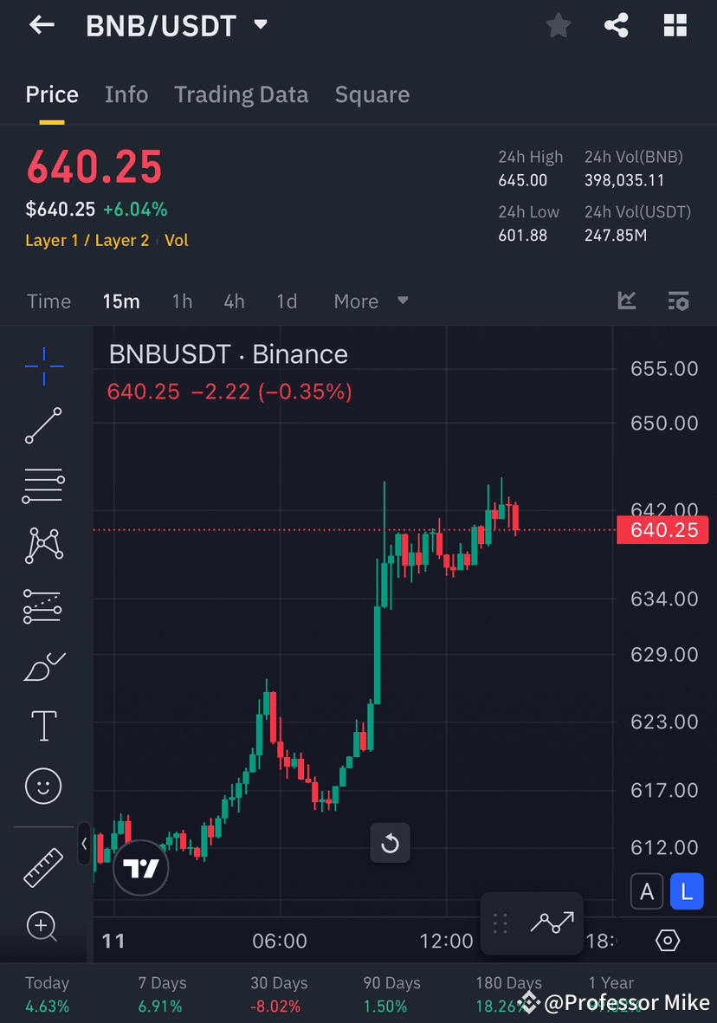Select the trend line drawing tool
This screenshot has width=717, height=1023.
(x=43, y=426)
